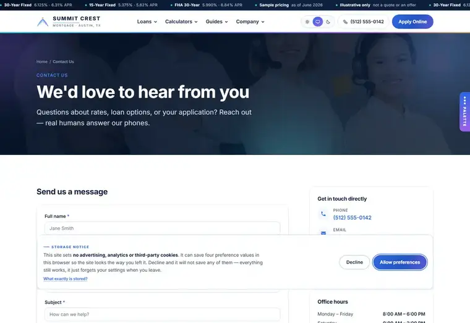The width and height of the screenshot is (470, 323).
Task: Click the STORAGE NOTICE label
Action: [70, 247]
